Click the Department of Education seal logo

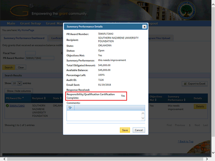[x=186, y=11]
